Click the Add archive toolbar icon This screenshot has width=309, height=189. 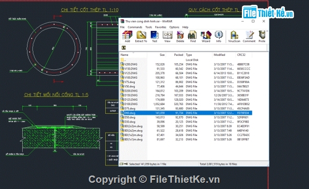[x=127, y=37]
